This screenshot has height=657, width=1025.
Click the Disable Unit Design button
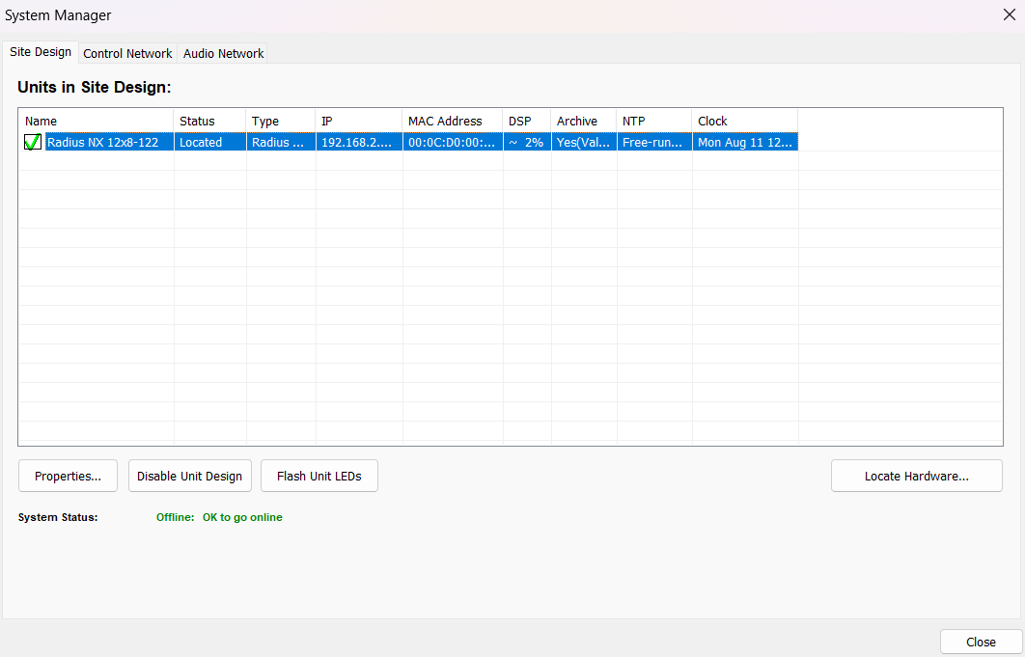click(189, 476)
